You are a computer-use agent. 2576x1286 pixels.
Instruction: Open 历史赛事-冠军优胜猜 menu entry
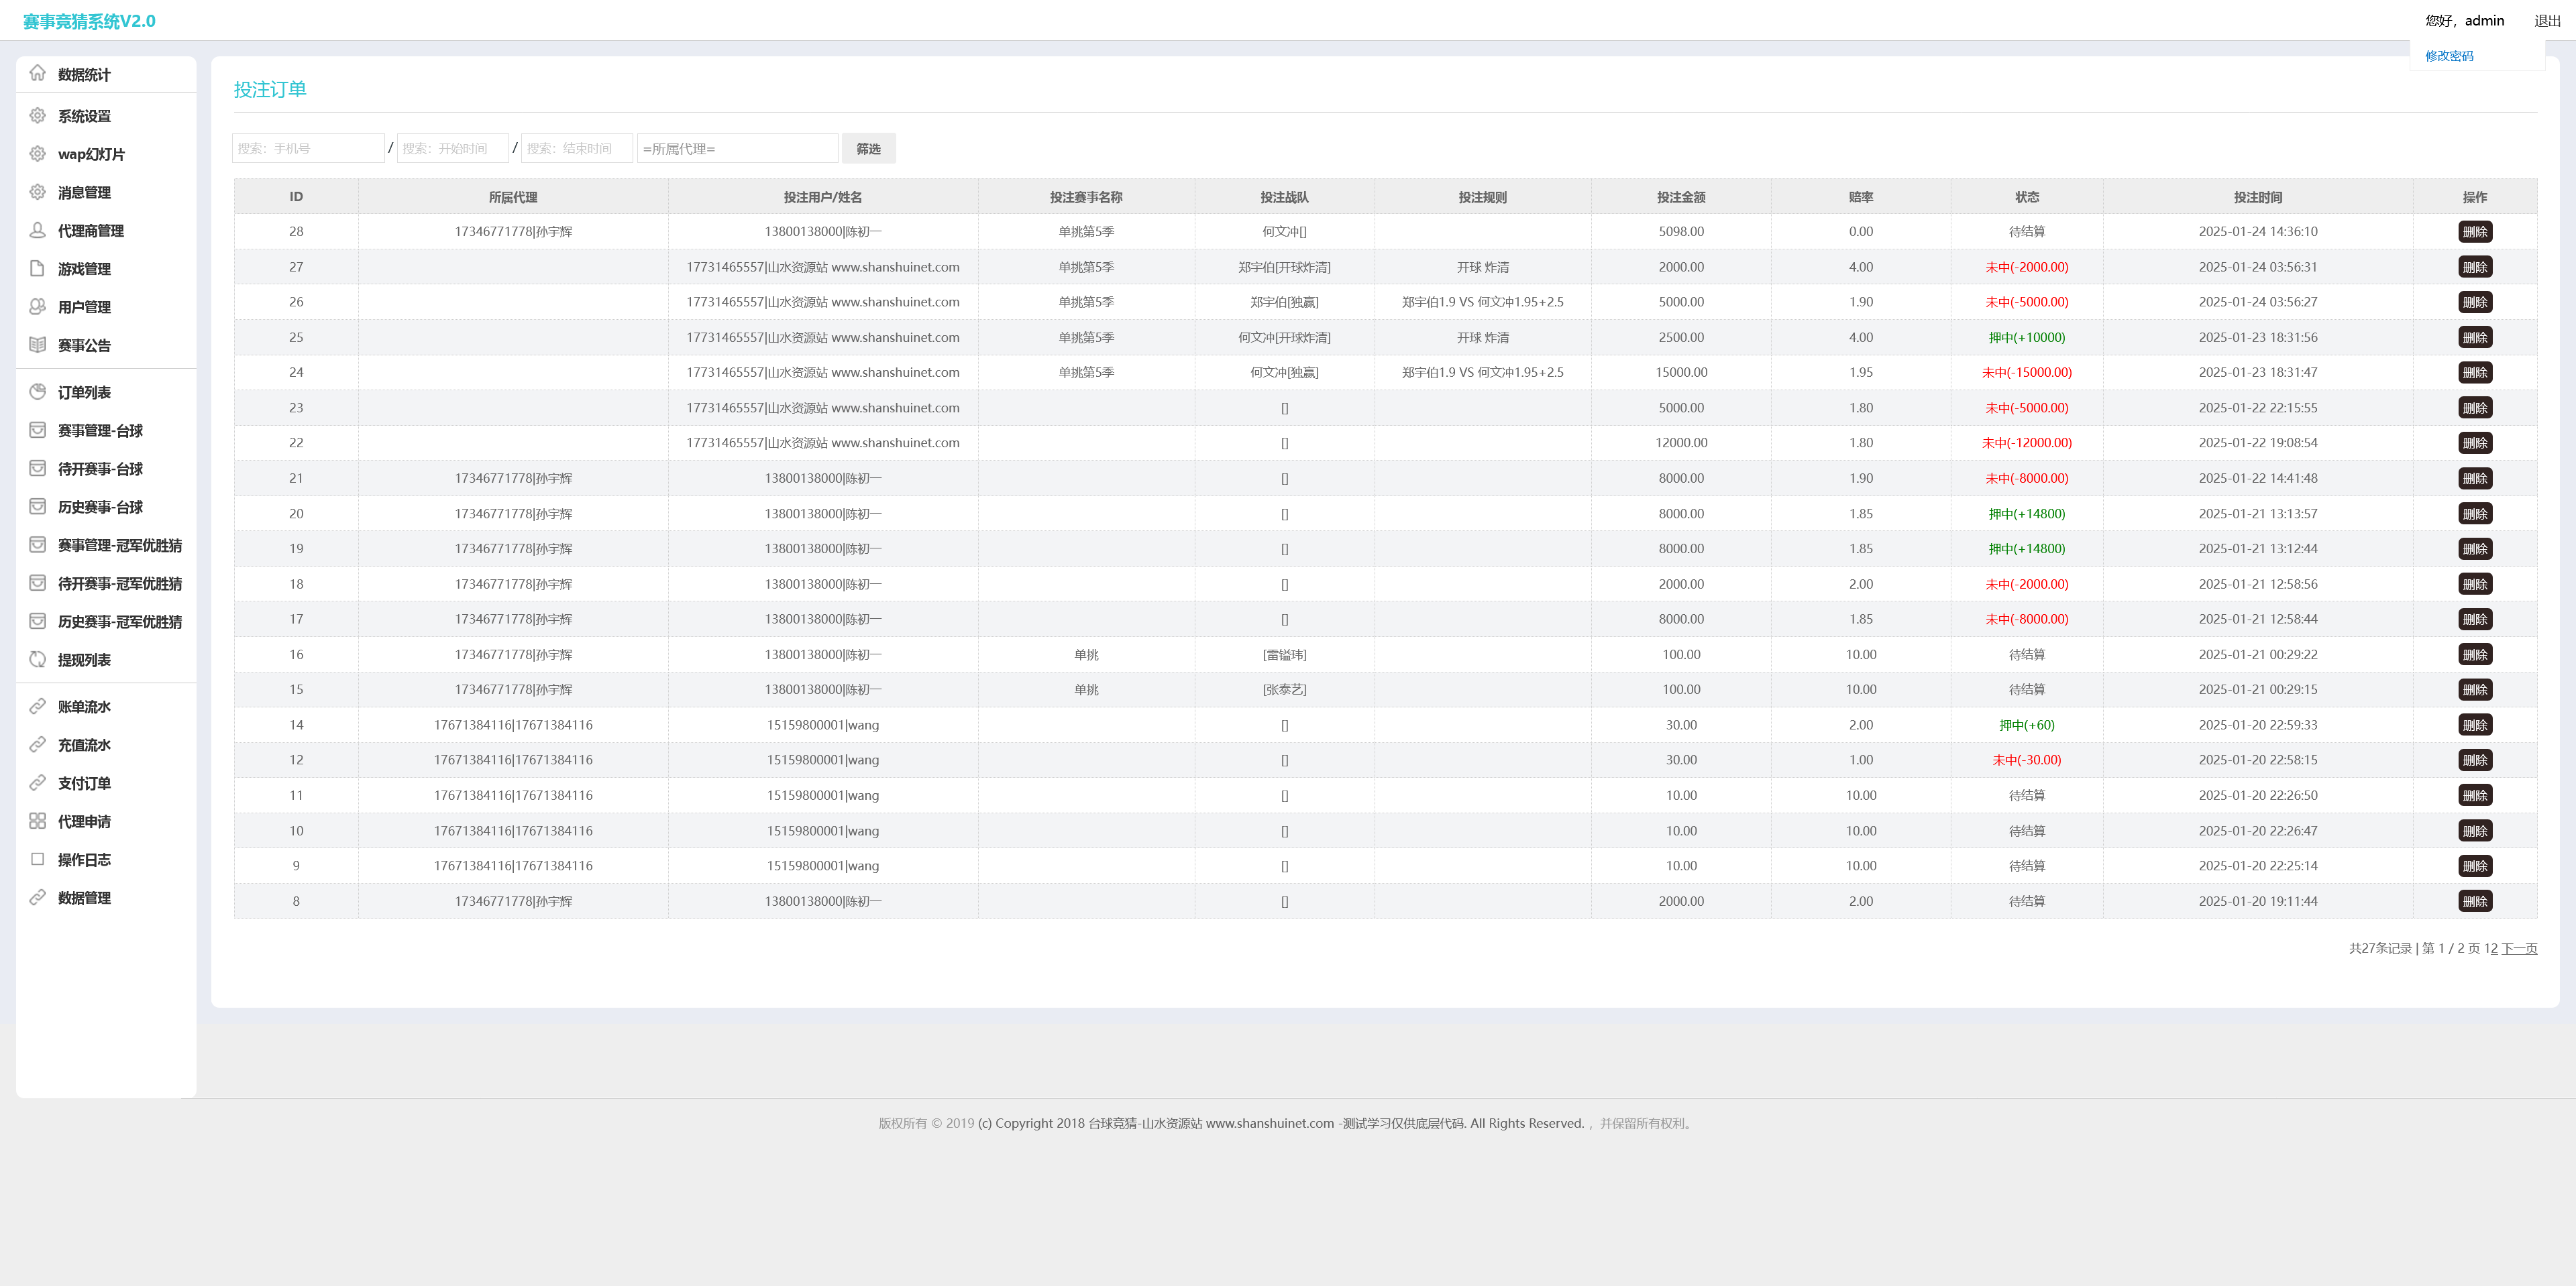119,622
